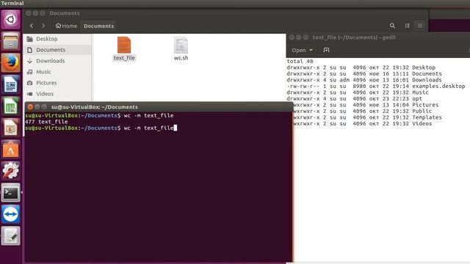Click terminal title su@su-VirtualBox
Screen dimensions: 470x264
click(x=95, y=107)
